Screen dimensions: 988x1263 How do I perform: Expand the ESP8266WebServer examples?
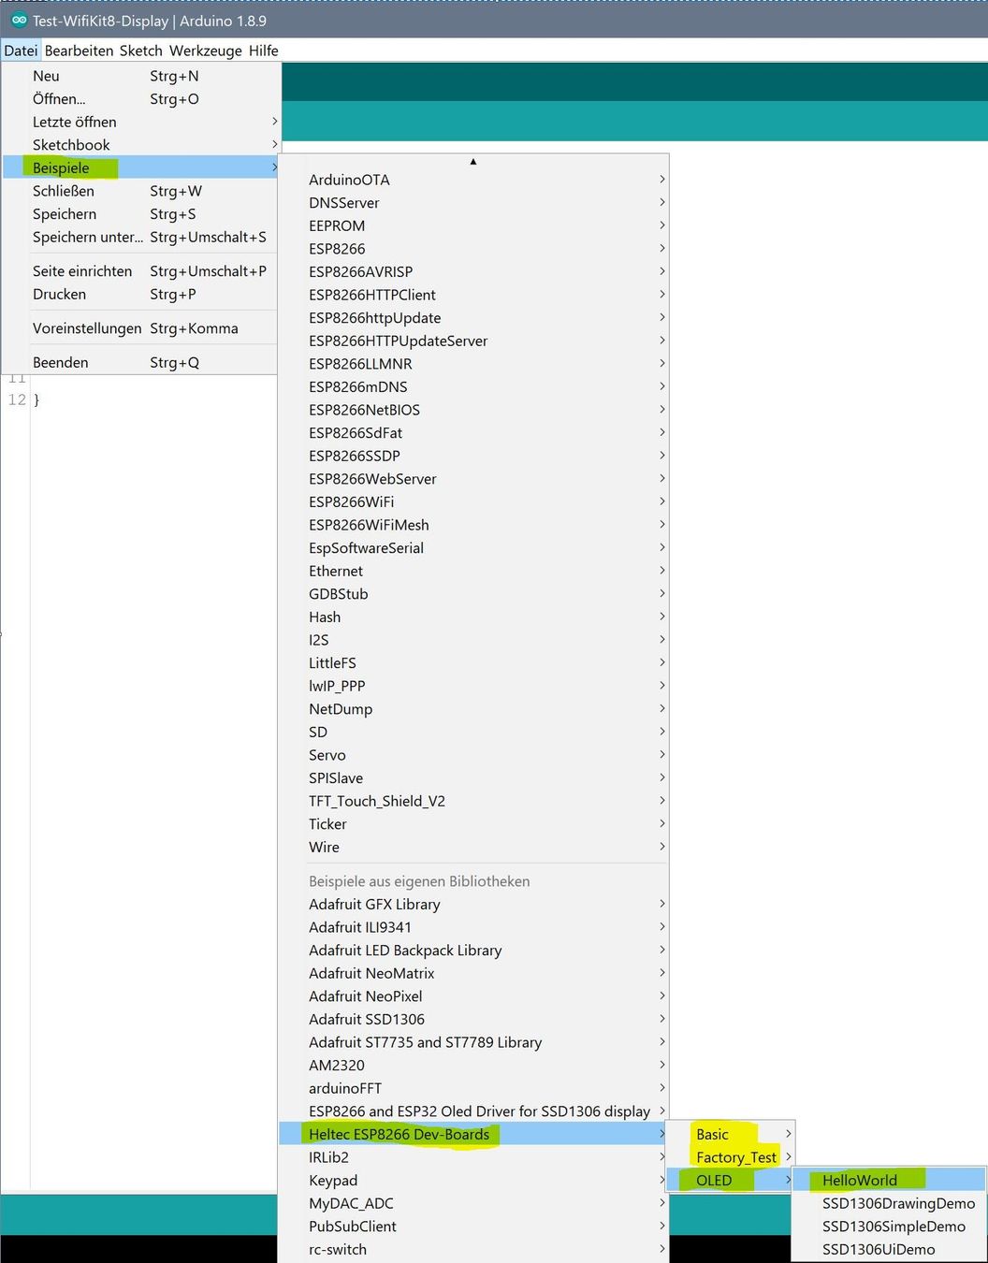[474, 479]
